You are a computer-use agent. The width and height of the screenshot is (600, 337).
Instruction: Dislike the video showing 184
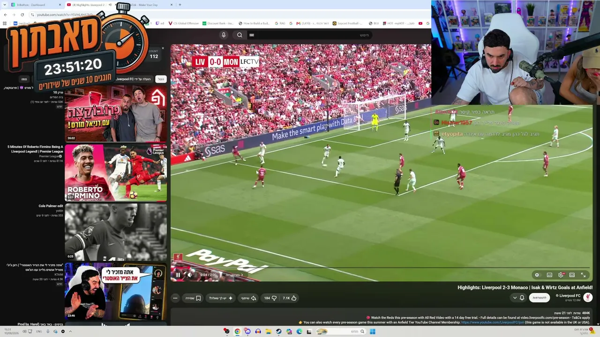click(270, 298)
